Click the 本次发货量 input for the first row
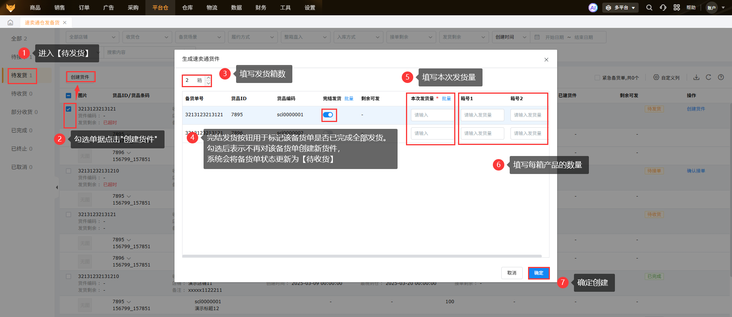 pos(432,115)
